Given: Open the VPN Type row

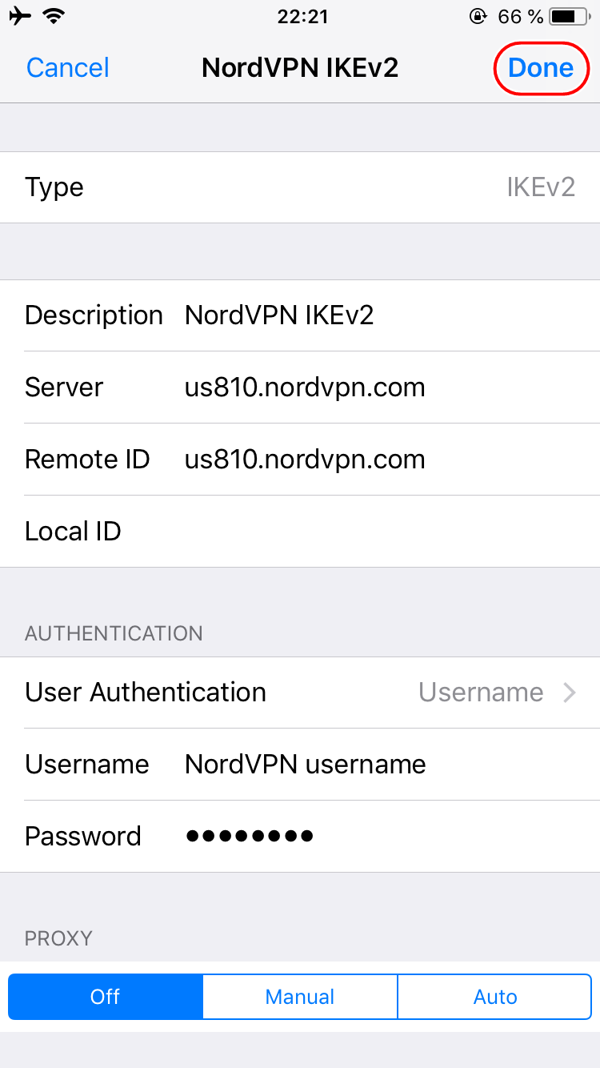Looking at the screenshot, I should [300, 187].
